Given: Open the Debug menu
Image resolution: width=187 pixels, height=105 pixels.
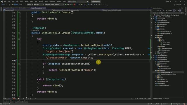Looking at the screenshot, I should 32,1.
